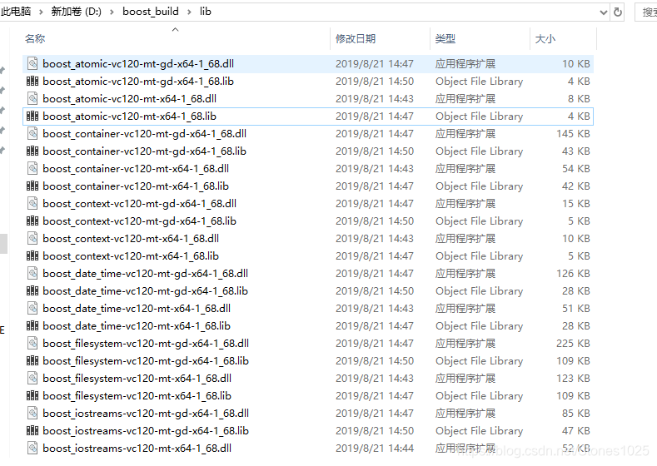This screenshot has width=657, height=466.
Task: Click the boost_container-vc120-mt-gd-x64-1_68.lib library icon
Action: pos(32,151)
